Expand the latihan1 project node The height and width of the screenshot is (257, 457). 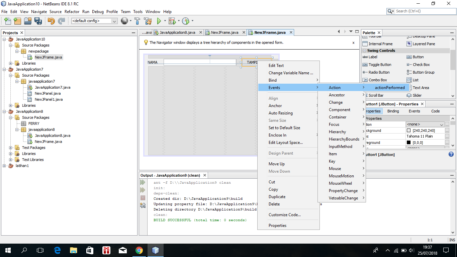coord(4,166)
